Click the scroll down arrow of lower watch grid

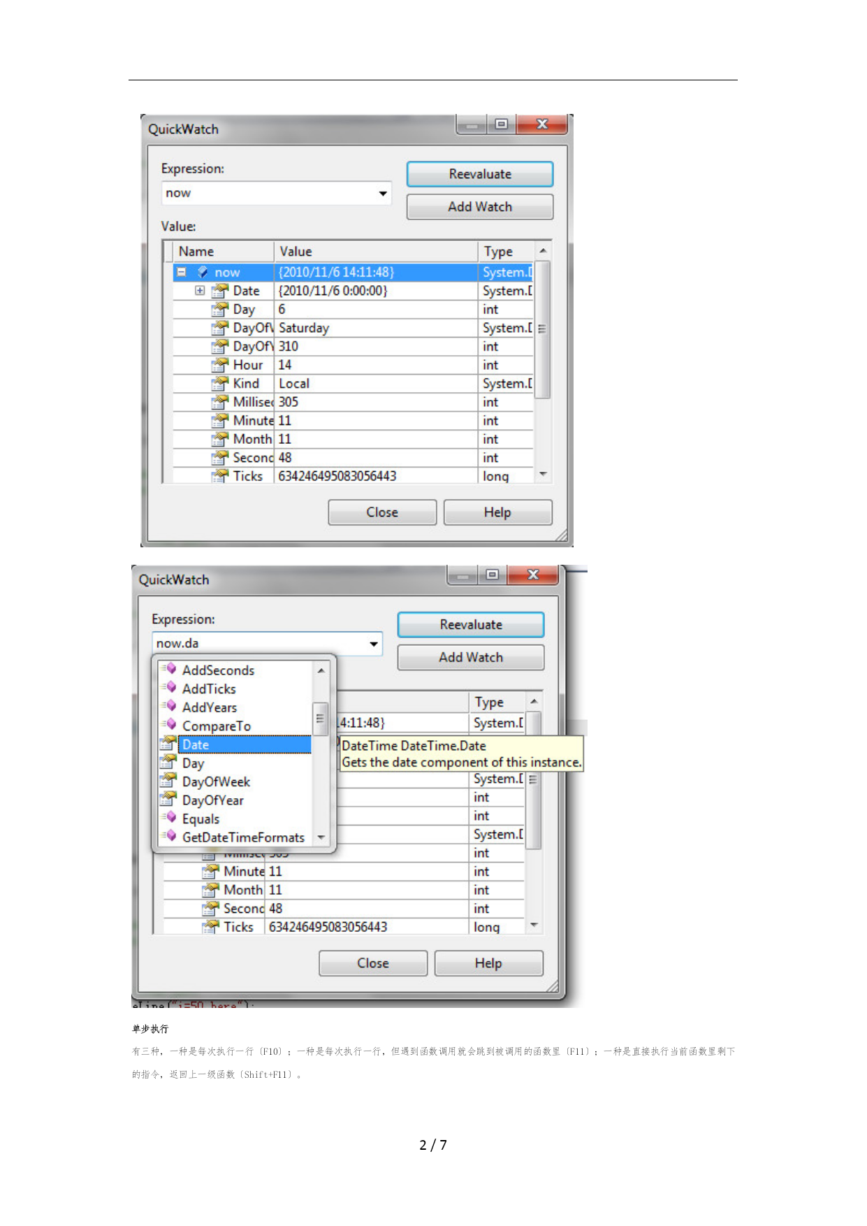[534, 925]
